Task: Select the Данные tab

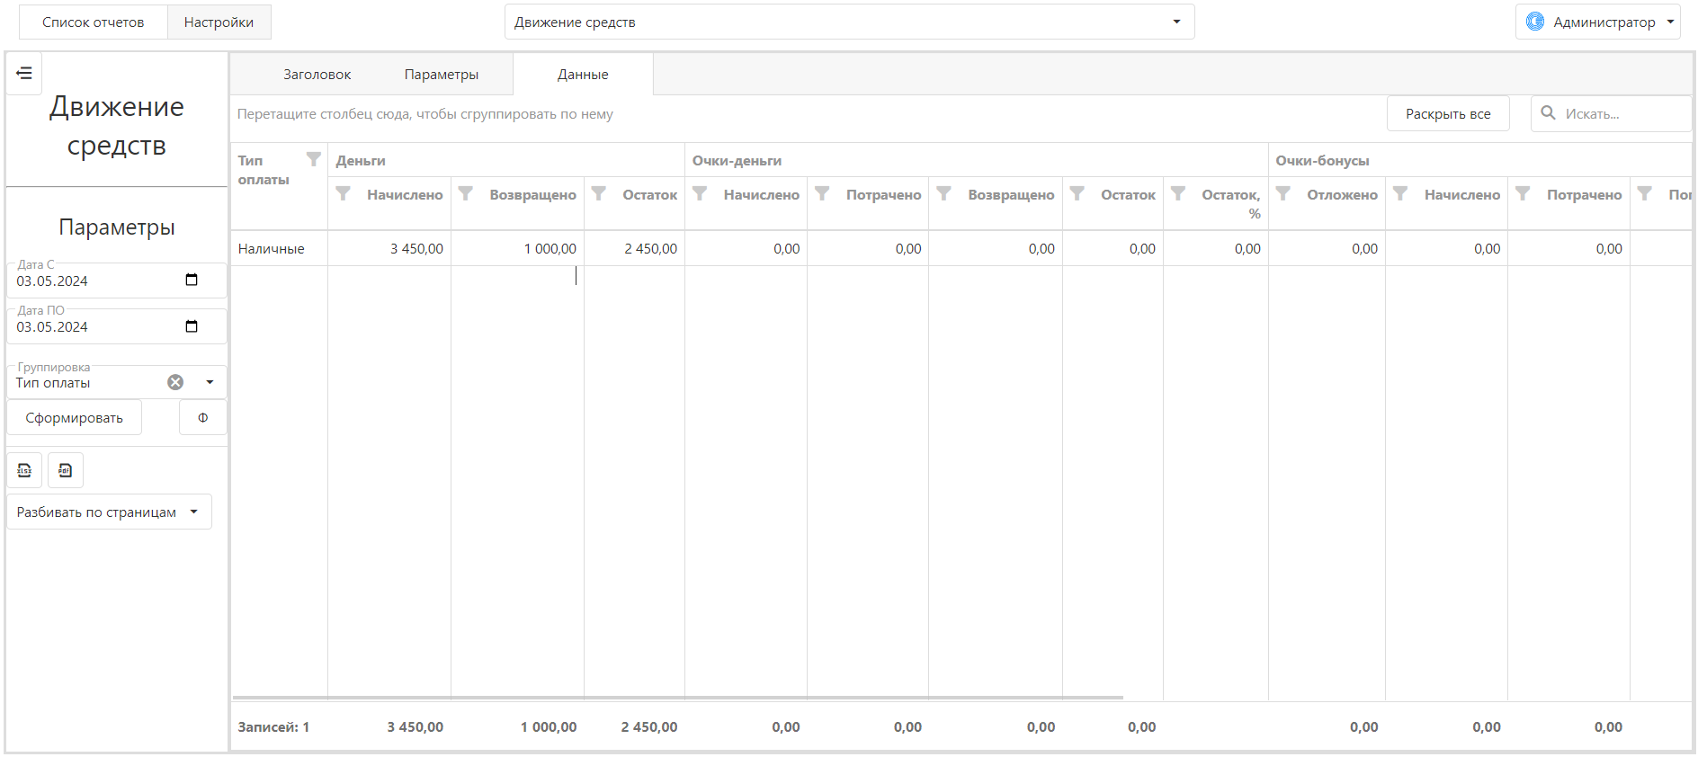Action: [583, 75]
